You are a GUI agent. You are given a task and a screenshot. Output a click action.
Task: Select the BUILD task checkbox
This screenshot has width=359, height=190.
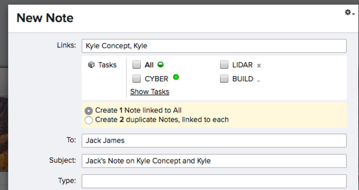(224, 79)
